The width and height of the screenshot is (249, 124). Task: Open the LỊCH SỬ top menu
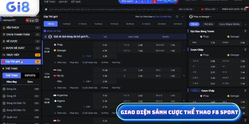[x=63, y=2]
